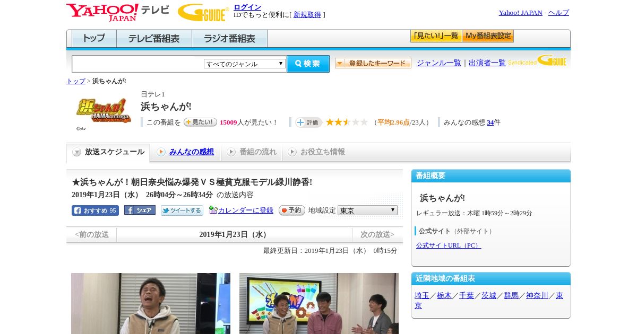The height and width of the screenshot is (334, 637).
Task: Click the Syndicated G-GUIDE logo
Action: tap(537, 61)
